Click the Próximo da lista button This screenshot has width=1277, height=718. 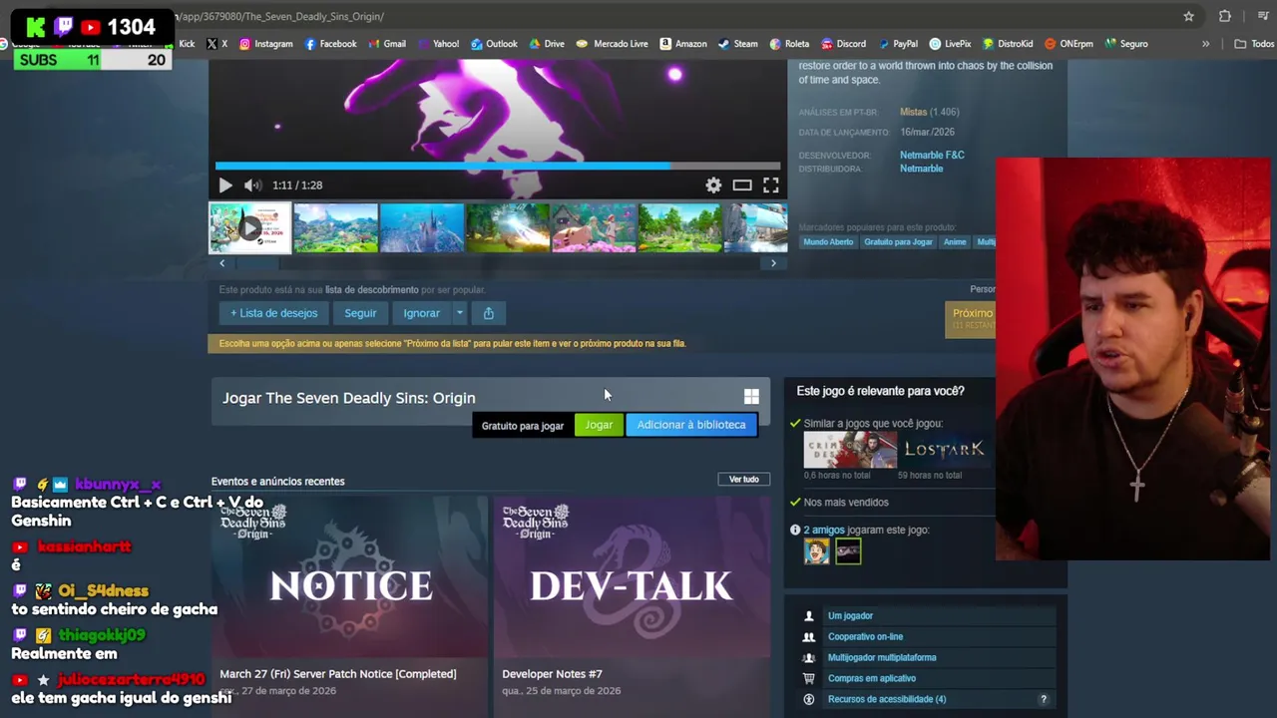pyautogui.click(x=971, y=318)
